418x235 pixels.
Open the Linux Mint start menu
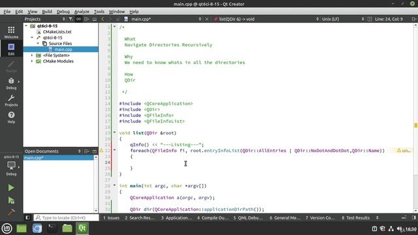coord(7,228)
